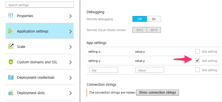Click the Value input field
Screen dimensions: 222x102
click(x=150, y=70)
